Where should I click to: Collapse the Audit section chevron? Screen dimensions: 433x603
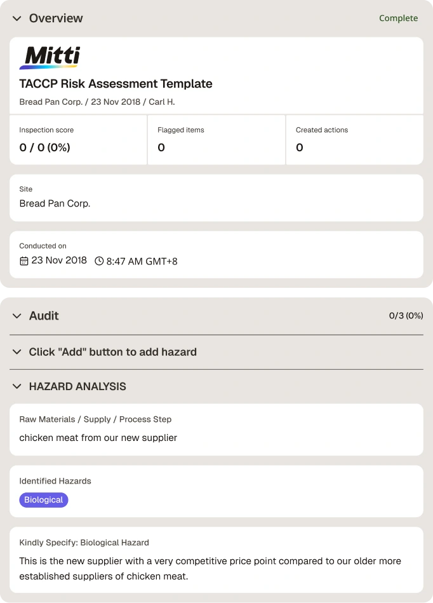[17, 316]
